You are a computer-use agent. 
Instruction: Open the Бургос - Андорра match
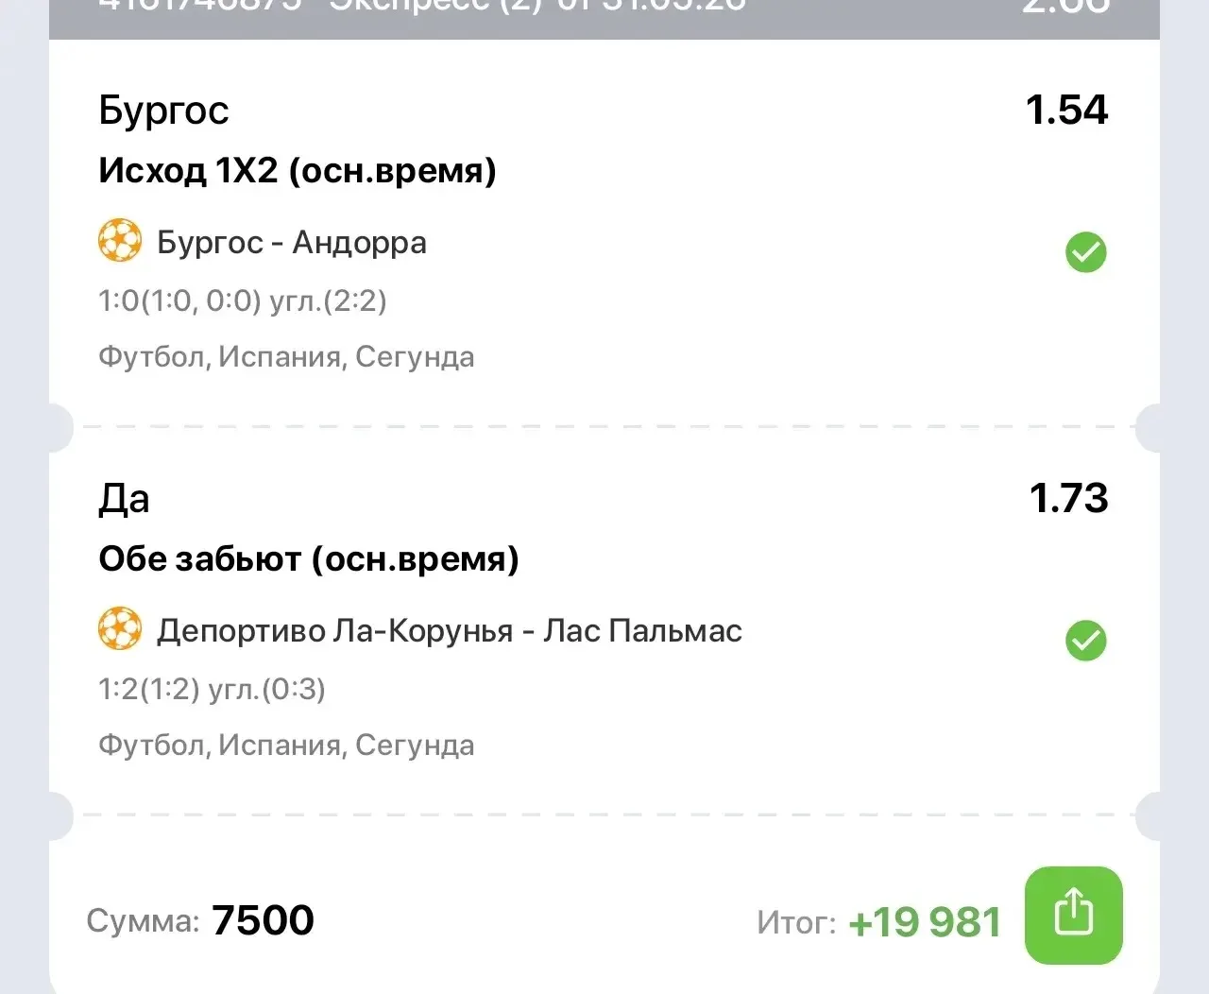coord(292,243)
